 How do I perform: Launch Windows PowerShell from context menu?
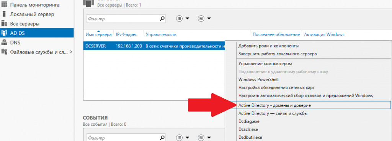tap(258, 80)
